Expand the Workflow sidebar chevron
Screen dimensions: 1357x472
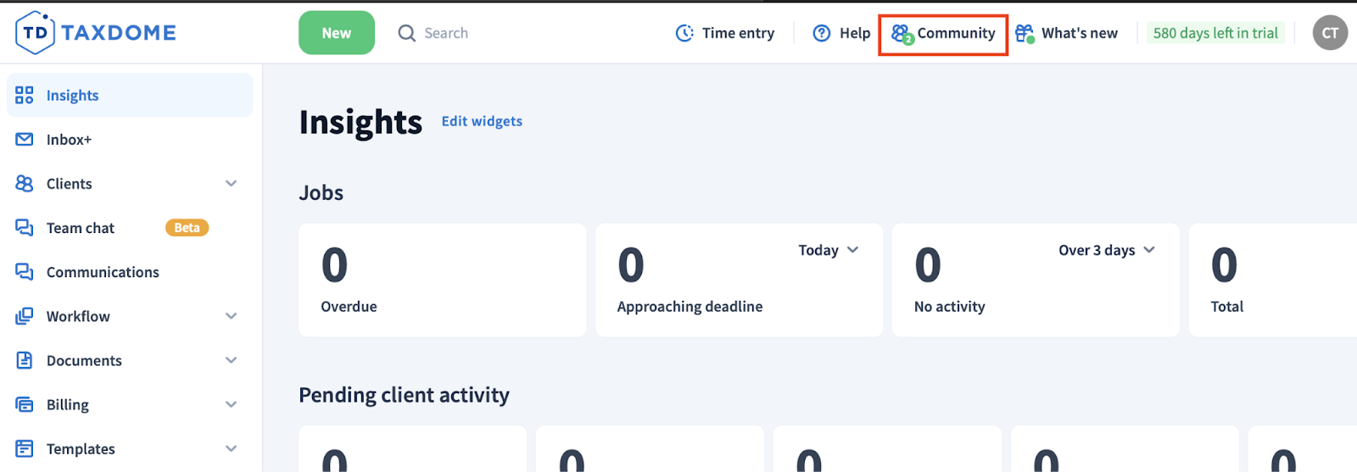pos(231,316)
